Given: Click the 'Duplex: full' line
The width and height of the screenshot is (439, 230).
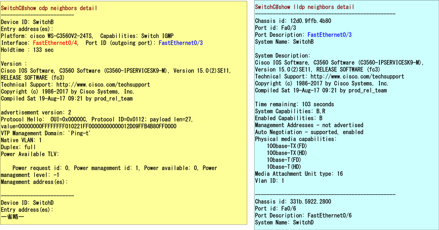Looking at the screenshot, I should coord(18,147).
